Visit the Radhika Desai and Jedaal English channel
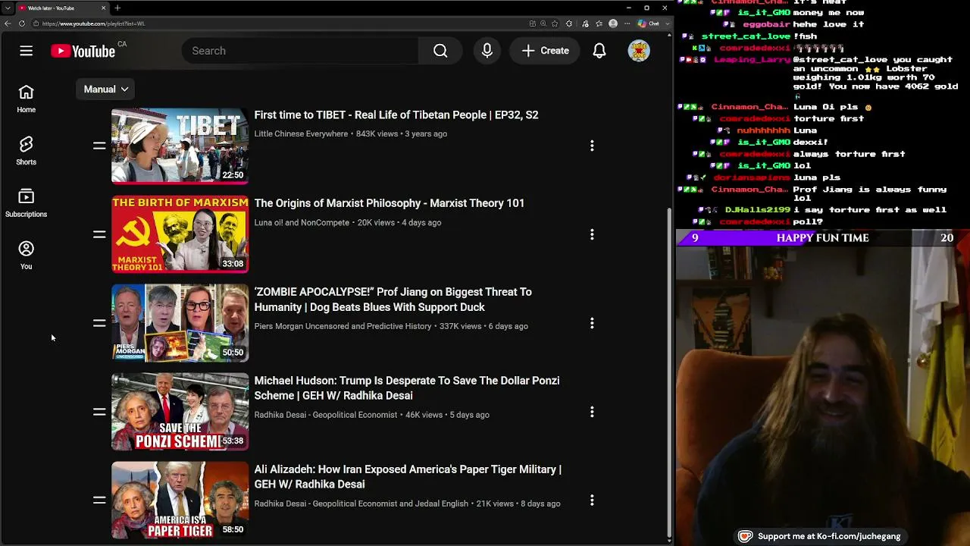970x546 pixels. tap(361, 504)
